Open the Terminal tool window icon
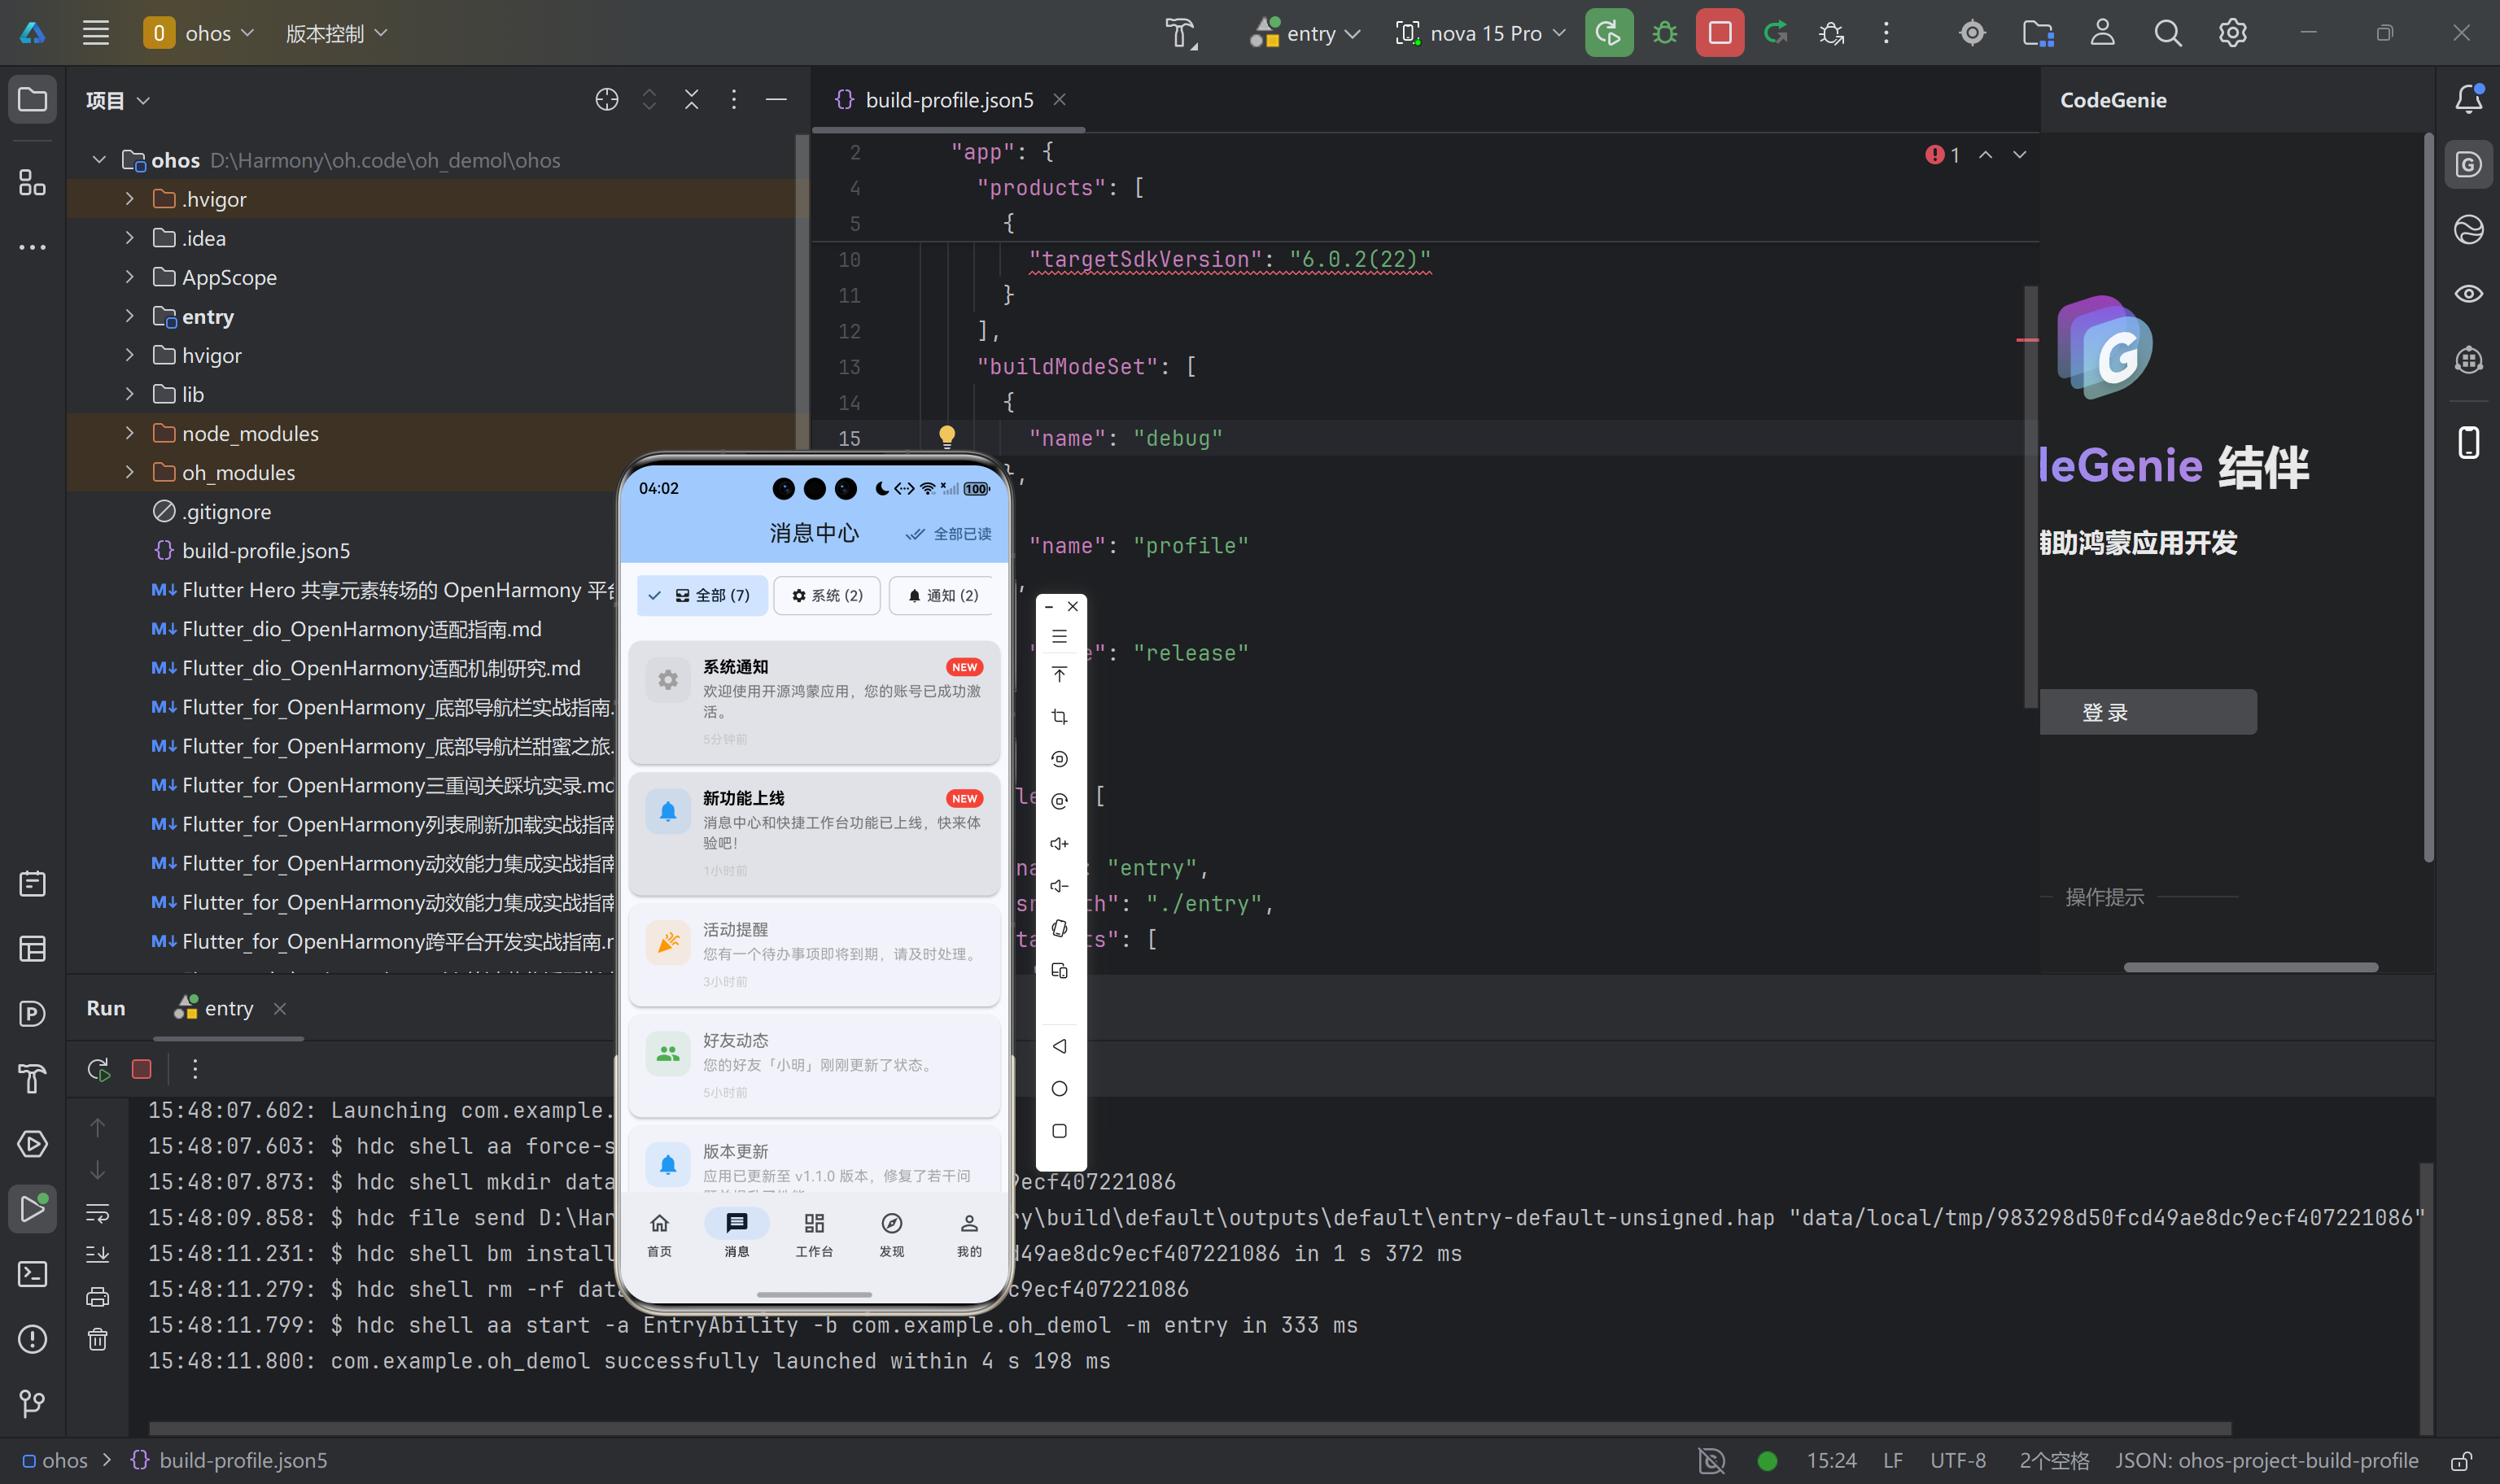Screen dimensions: 2500x1484 click(32, 1273)
